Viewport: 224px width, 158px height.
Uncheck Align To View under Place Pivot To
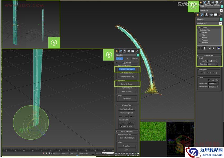121,126
